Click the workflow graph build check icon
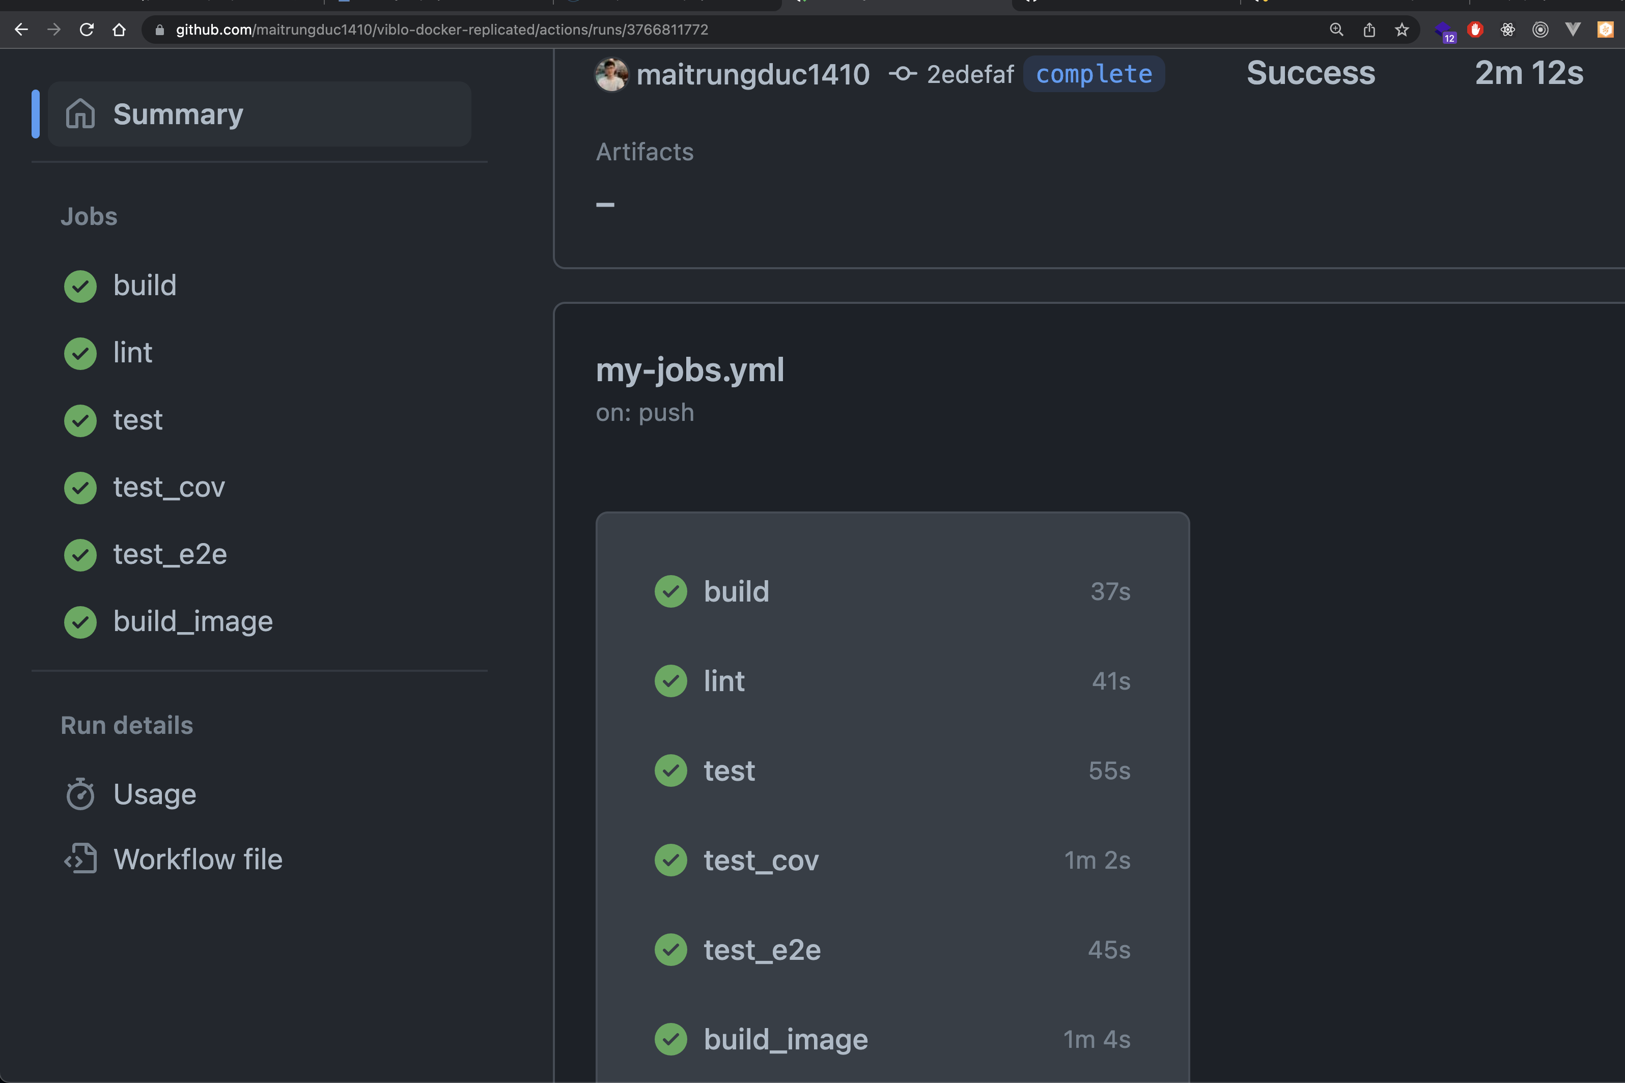 click(x=671, y=591)
